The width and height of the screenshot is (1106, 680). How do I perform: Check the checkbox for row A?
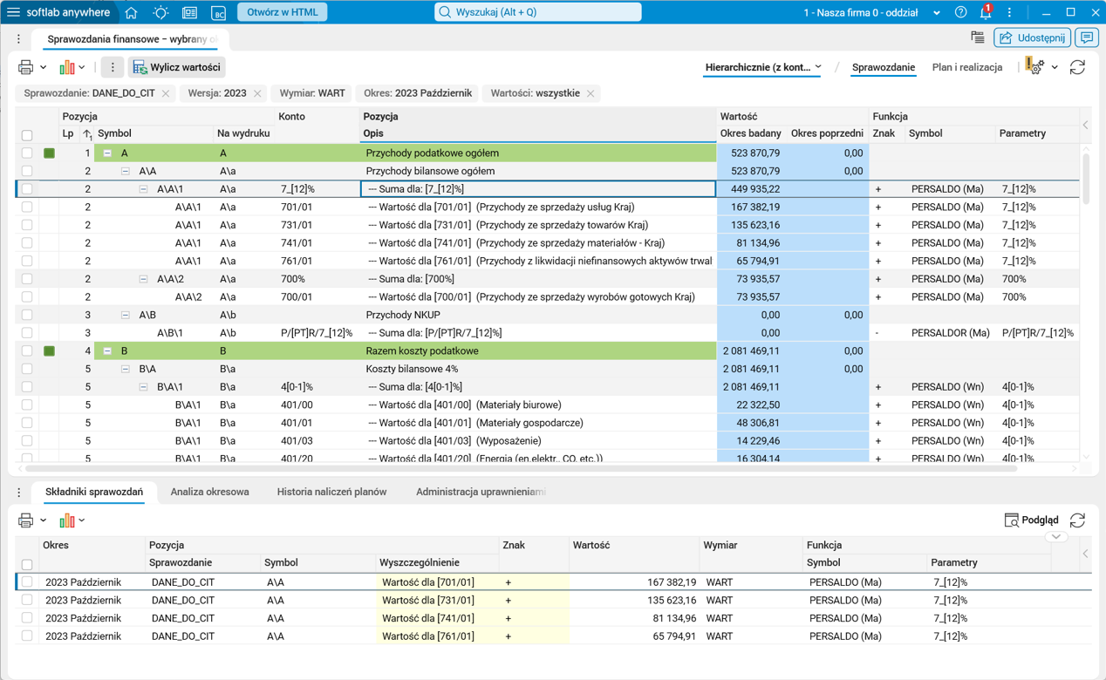tap(27, 153)
